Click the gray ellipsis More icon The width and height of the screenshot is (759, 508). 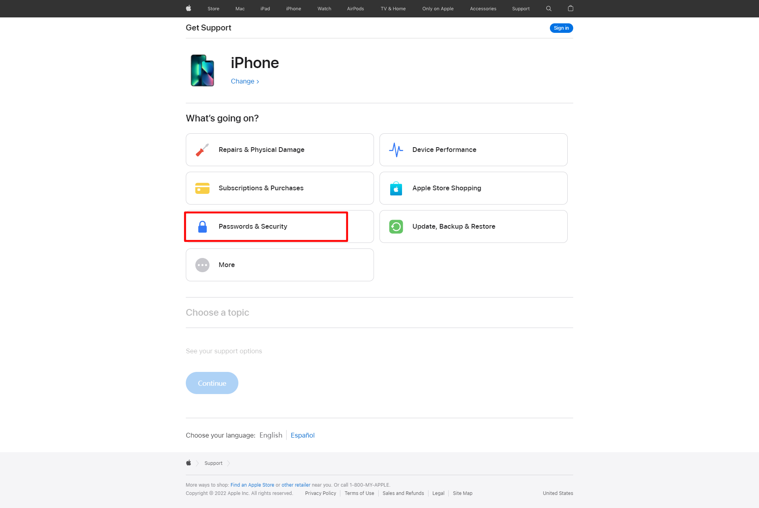(x=202, y=265)
